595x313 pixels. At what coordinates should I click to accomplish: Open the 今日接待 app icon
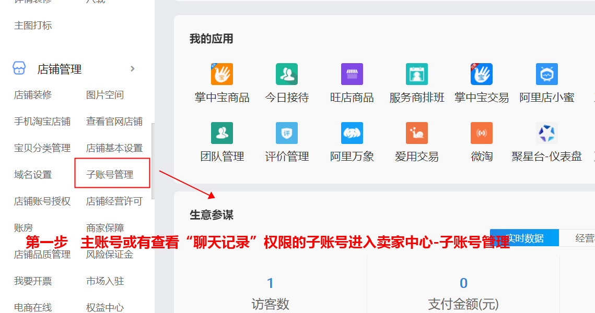tap(287, 74)
